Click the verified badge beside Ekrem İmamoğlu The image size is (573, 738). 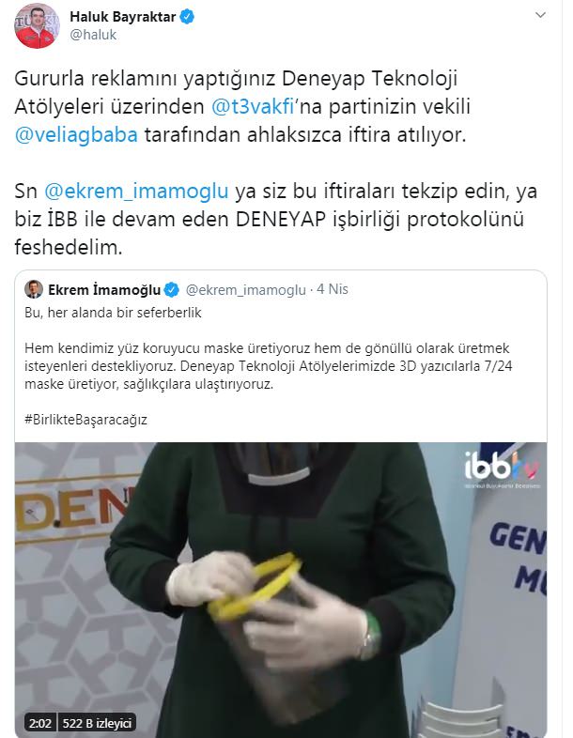point(172,290)
